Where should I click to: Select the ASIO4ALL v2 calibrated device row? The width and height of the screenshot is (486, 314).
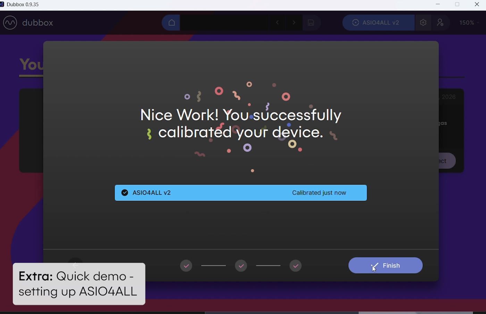[x=241, y=193]
